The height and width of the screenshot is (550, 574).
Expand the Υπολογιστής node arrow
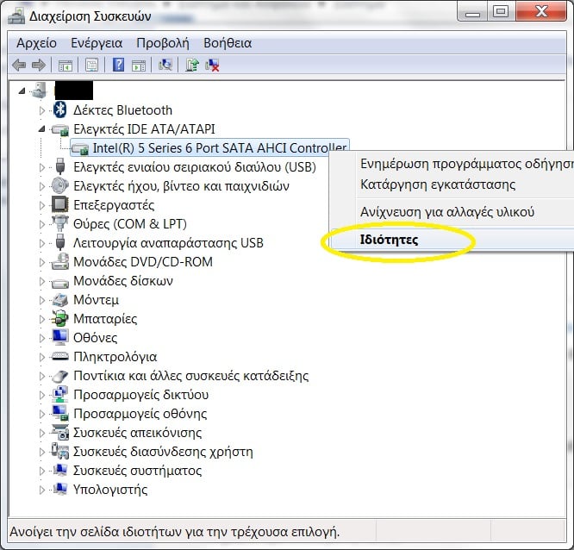(42, 490)
